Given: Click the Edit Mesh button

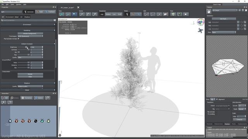Looking at the screenshot, I should (224, 19).
